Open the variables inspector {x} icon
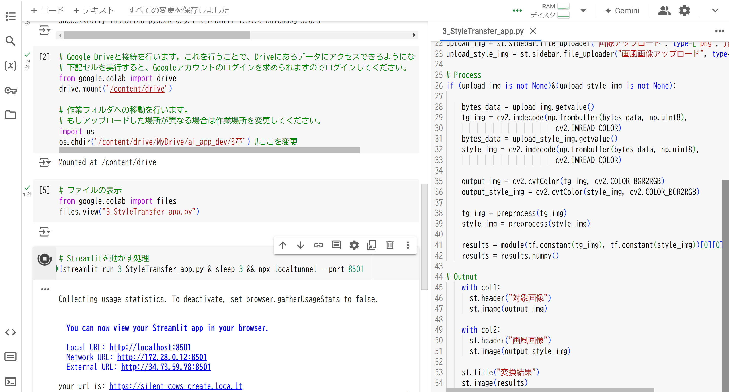The width and height of the screenshot is (729, 392). [10, 66]
